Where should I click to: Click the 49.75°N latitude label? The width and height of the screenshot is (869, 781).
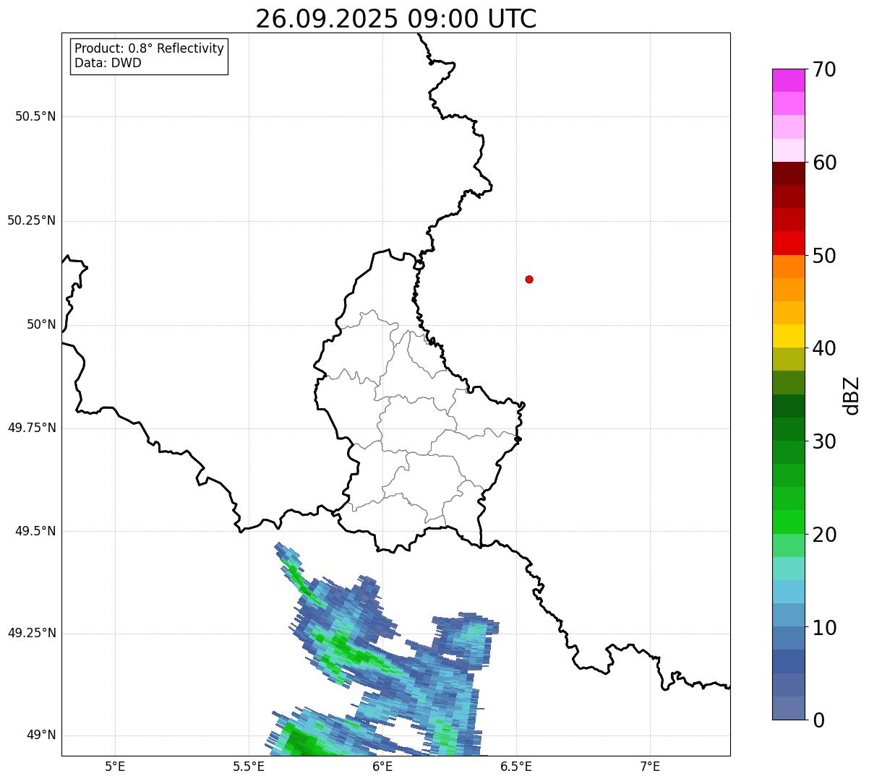coord(32,428)
